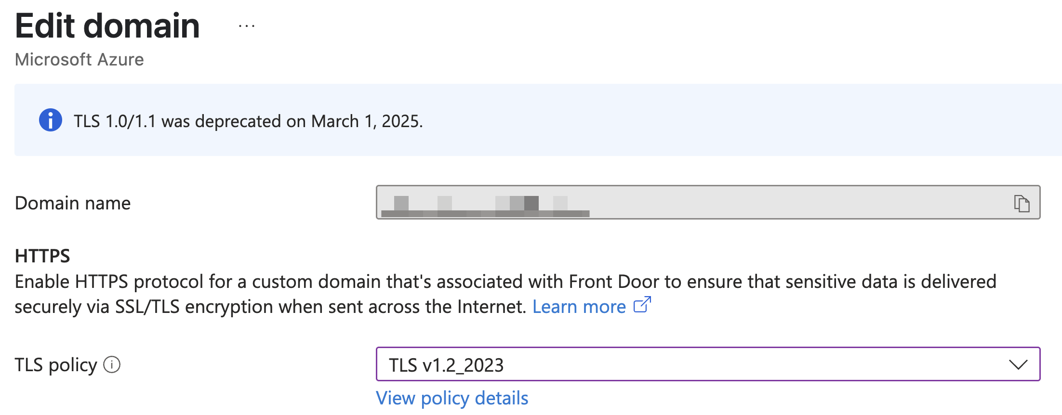Click the external link icon after Learn more
The image size is (1062, 415).
642,305
